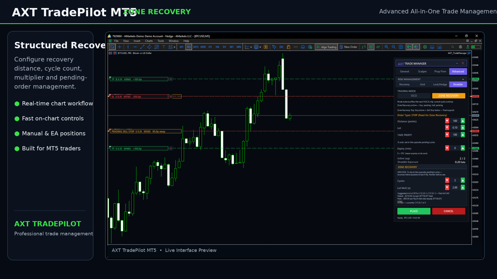Click the Distance (points) value field
Viewport: 497px width, 279px height.
pos(455,121)
